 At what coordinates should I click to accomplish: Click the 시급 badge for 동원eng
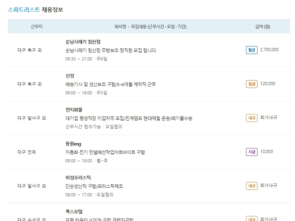252,151
